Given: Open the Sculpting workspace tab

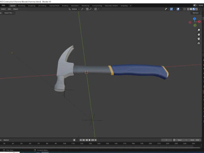Looking at the screenshot, I should tap(31, 6).
